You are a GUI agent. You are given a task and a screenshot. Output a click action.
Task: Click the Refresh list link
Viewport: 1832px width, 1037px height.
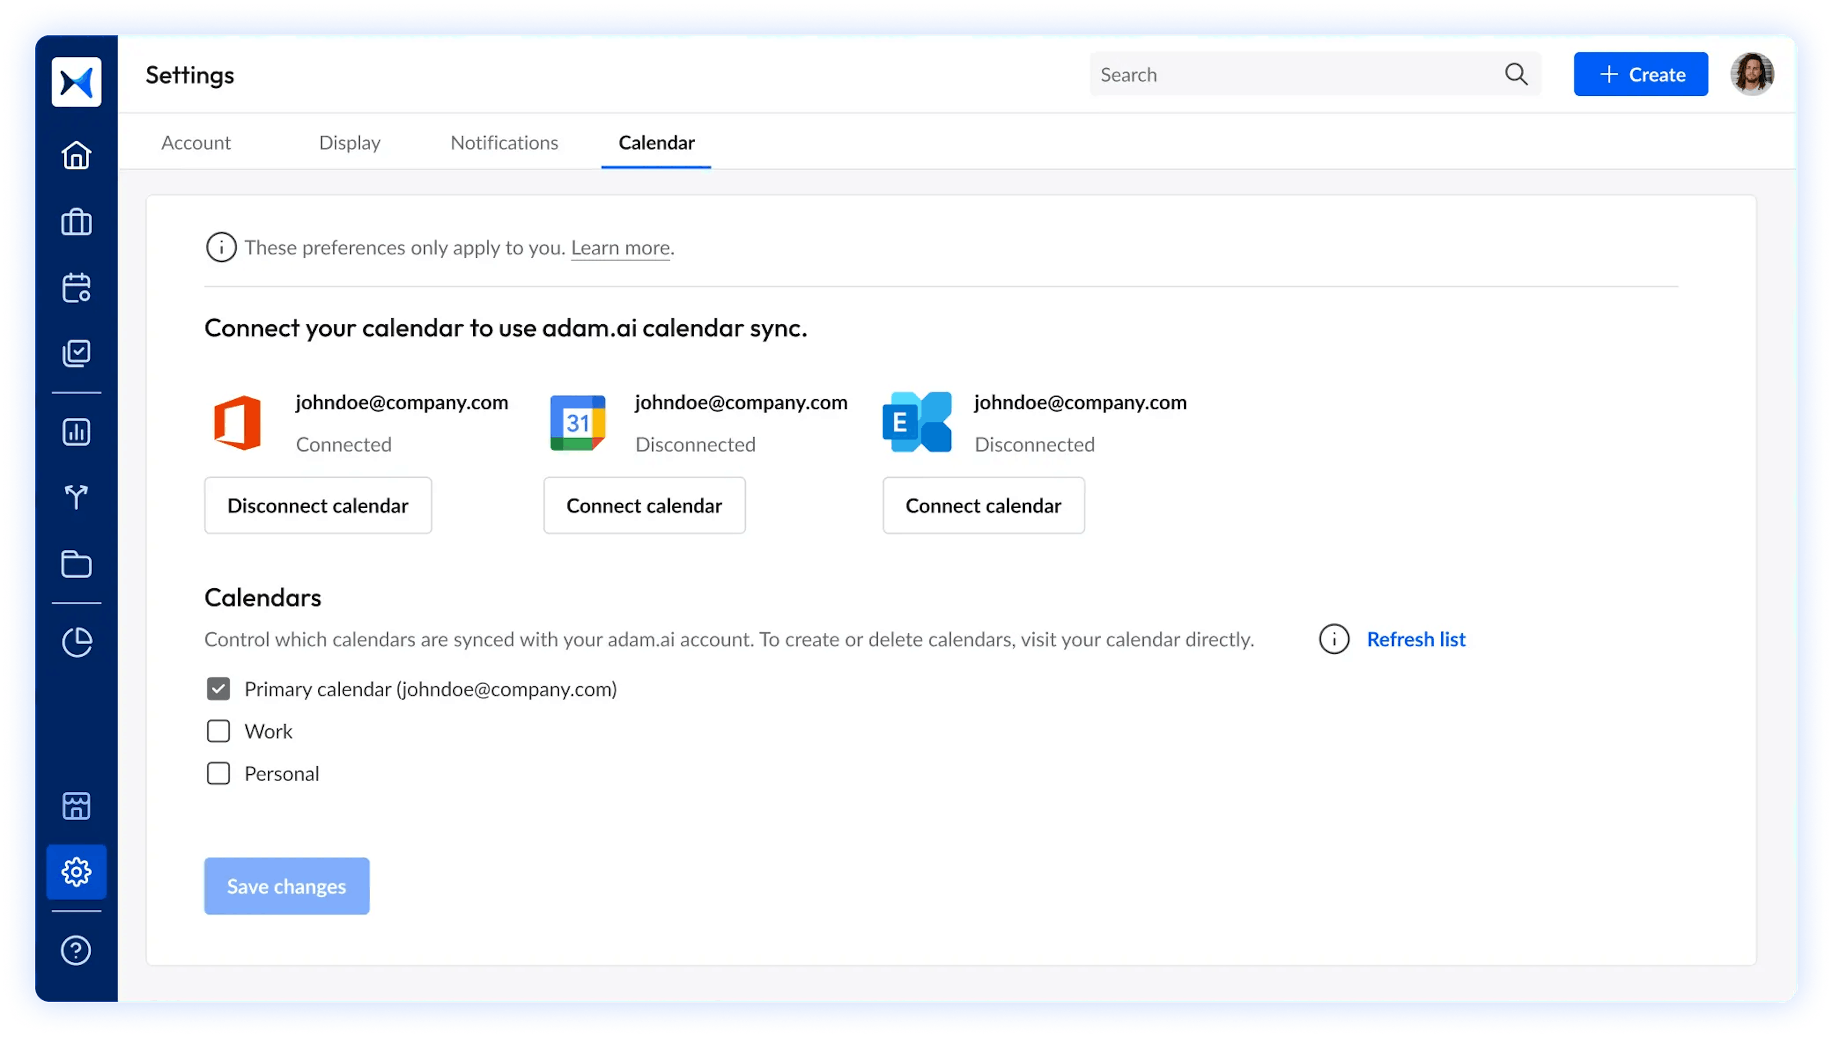tap(1416, 638)
